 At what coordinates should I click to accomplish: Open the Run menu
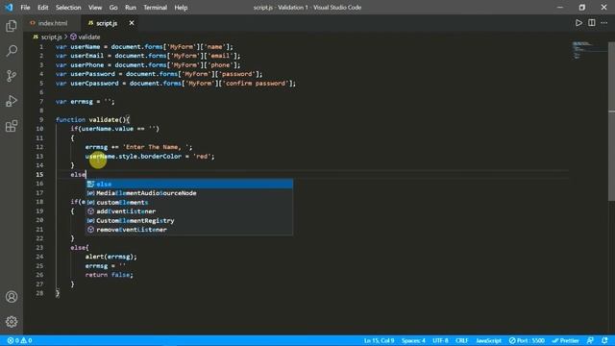tap(131, 8)
